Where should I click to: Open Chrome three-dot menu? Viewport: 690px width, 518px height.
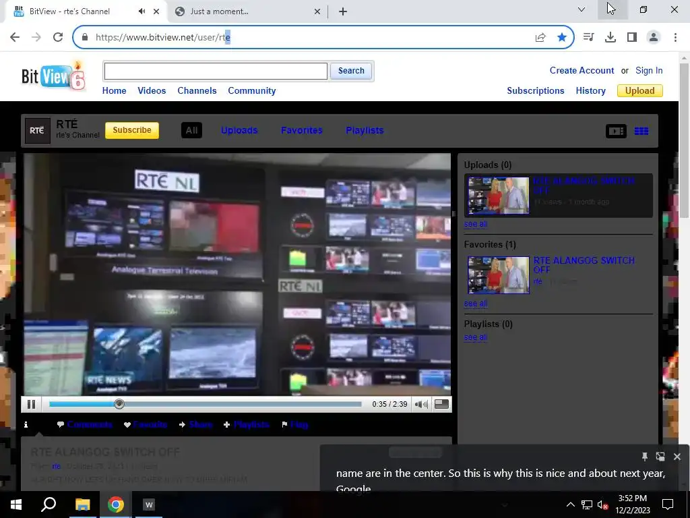675,37
